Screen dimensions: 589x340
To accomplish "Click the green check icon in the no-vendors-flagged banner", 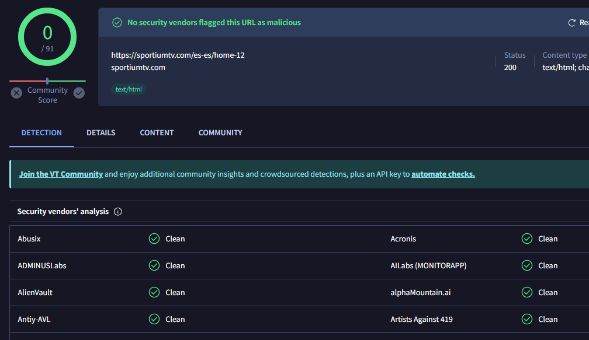I will click(117, 23).
